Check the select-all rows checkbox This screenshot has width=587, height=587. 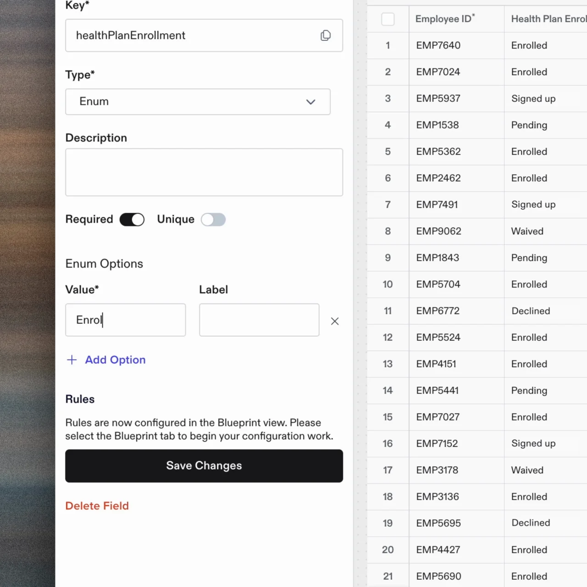[388, 19]
